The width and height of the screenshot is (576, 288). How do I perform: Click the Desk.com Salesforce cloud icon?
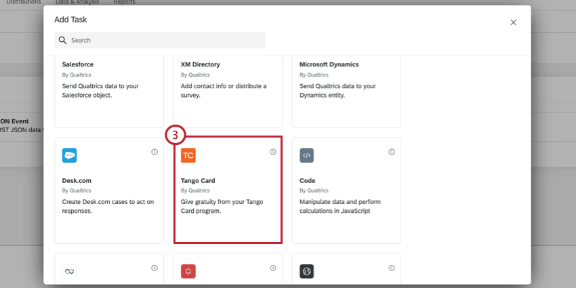pyautogui.click(x=69, y=155)
